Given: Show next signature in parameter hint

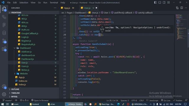Looking at the screenshot, I should coord(102,32).
